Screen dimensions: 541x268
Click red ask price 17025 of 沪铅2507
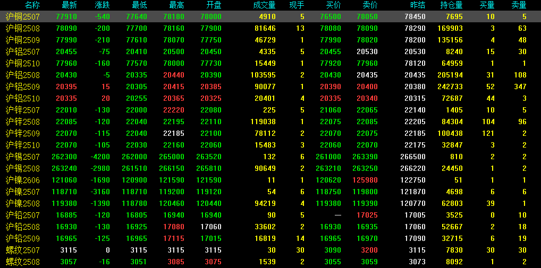point(367,215)
